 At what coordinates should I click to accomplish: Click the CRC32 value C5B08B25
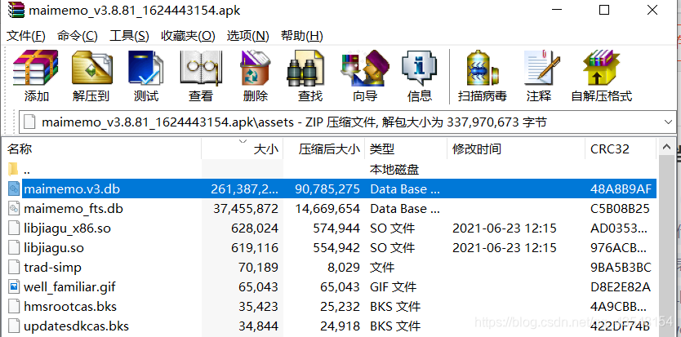(x=620, y=209)
